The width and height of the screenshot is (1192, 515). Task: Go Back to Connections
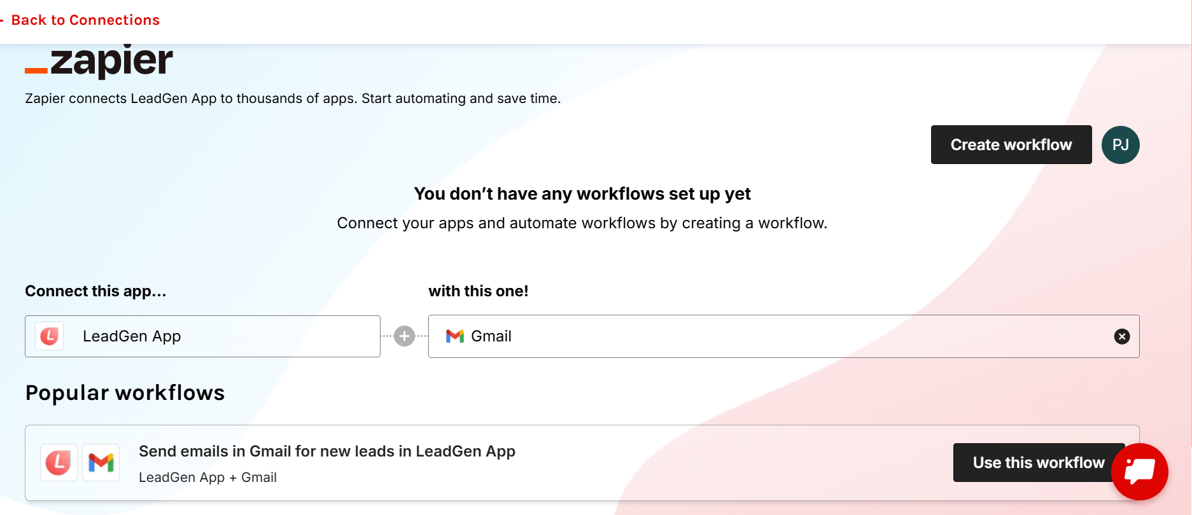[x=86, y=20]
